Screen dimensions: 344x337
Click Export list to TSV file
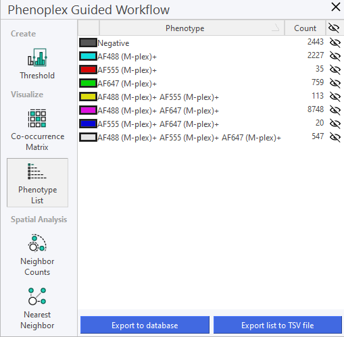pos(278,325)
